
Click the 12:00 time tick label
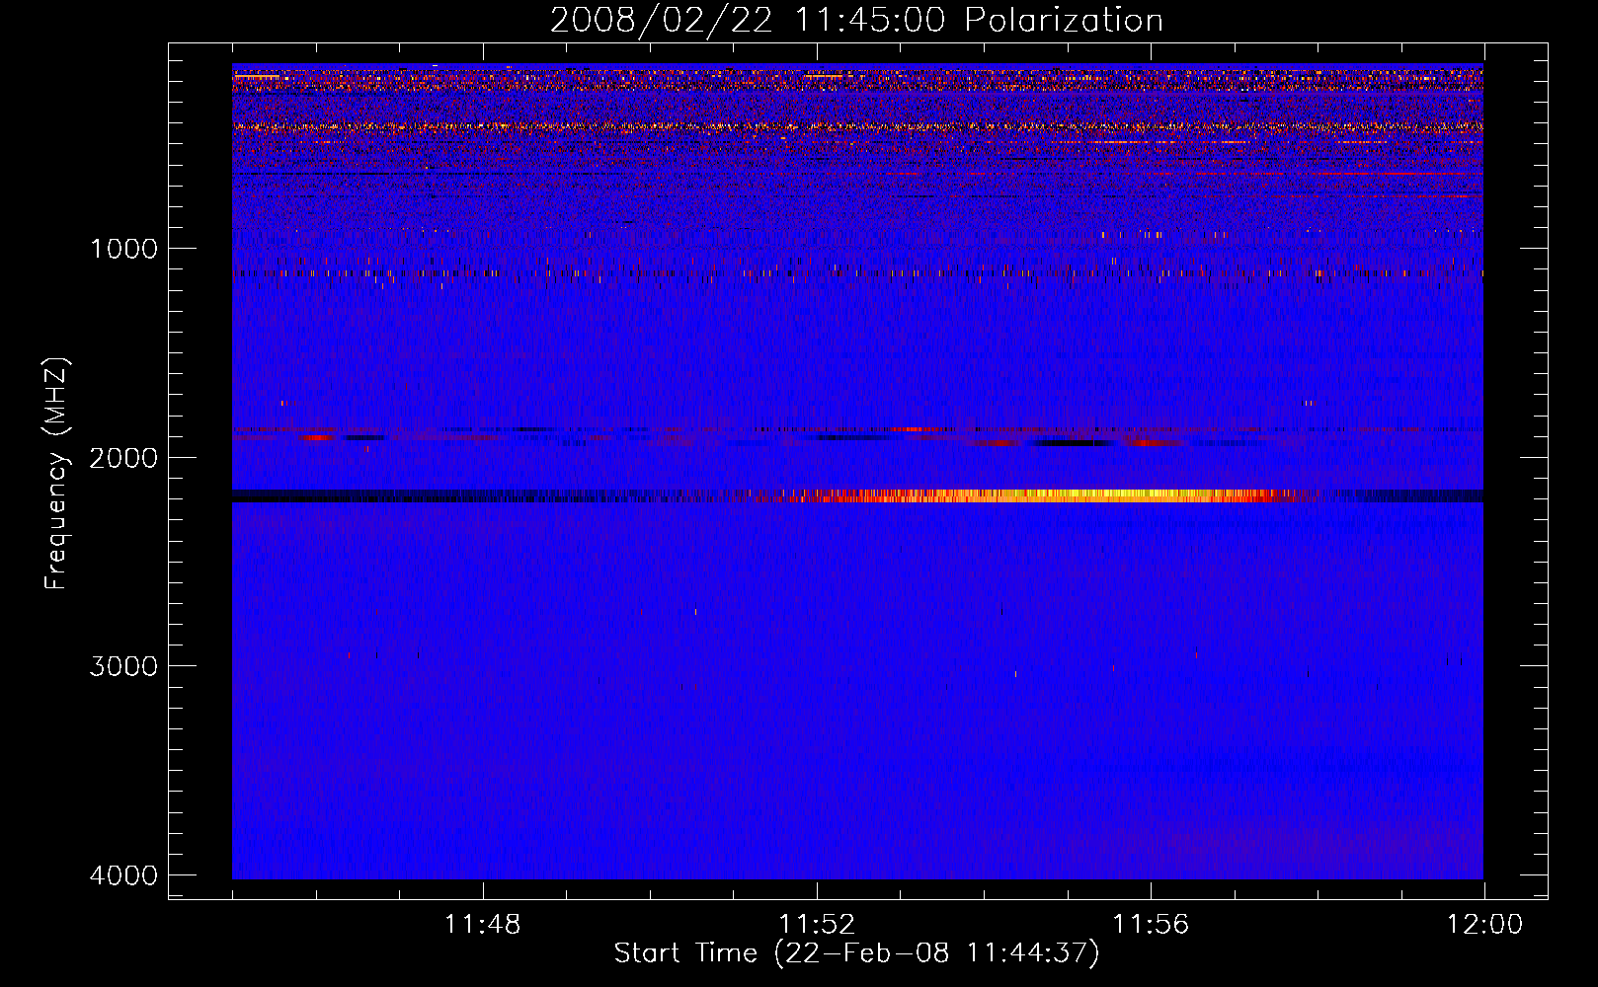pyautogui.click(x=1484, y=925)
